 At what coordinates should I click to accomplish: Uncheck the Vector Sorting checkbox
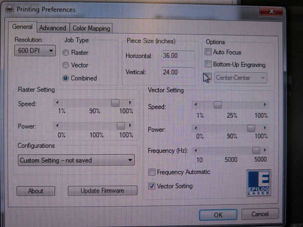click(152, 186)
